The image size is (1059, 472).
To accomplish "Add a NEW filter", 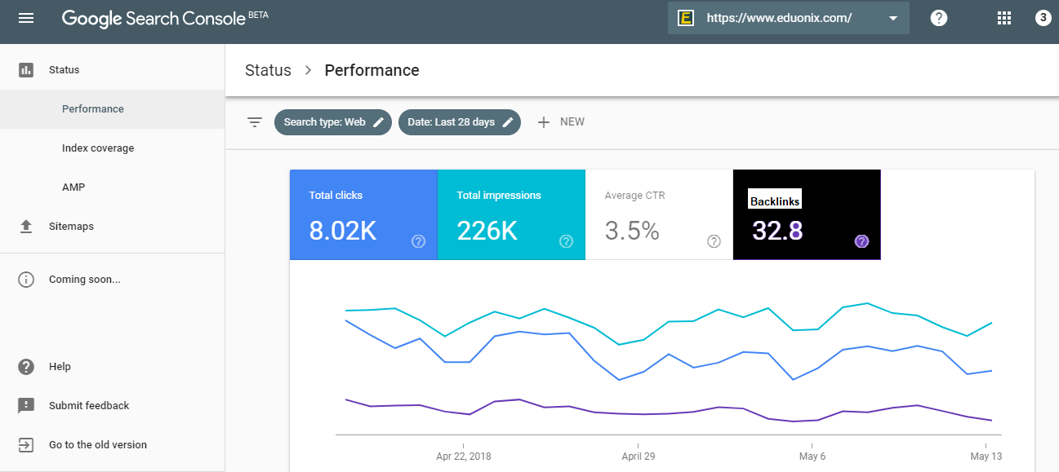I will [x=561, y=122].
